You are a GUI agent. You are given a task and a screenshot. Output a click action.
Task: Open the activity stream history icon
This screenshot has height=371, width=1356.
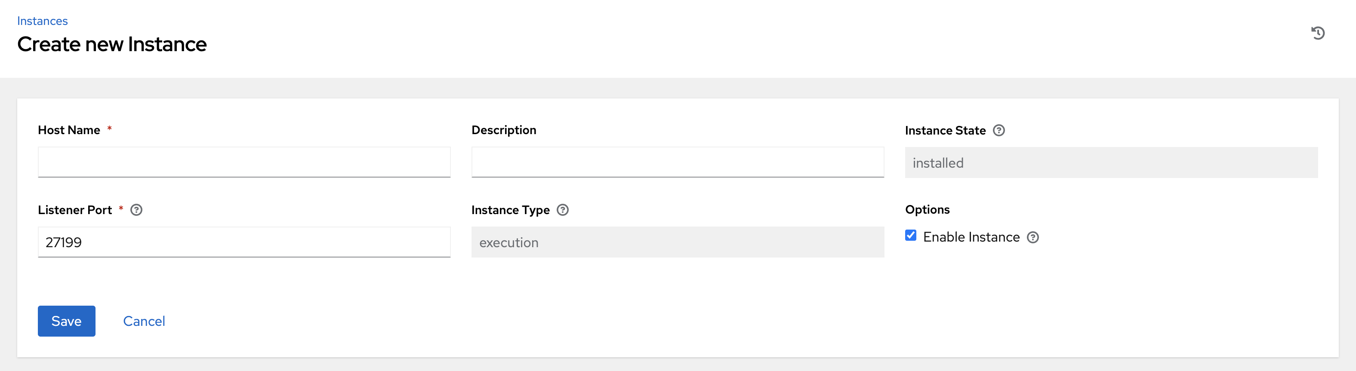pyautogui.click(x=1318, y=33)
